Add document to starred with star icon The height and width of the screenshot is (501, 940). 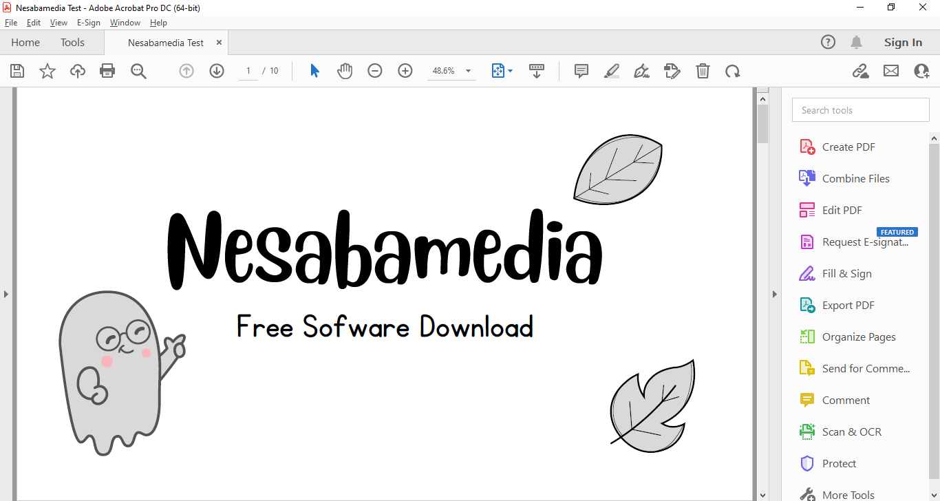pyautogui.click(x=47, y=71)
